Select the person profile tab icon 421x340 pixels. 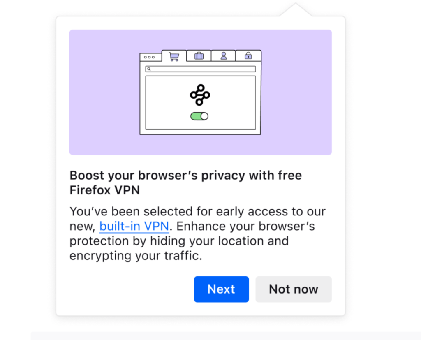click(x=223, y=56)
